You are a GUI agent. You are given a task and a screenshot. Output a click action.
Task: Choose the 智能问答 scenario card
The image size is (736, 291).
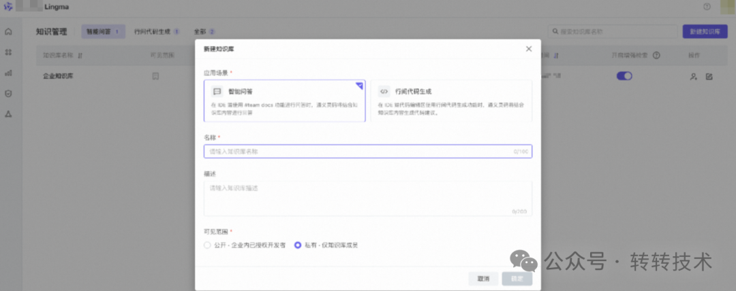pos(284,101)
